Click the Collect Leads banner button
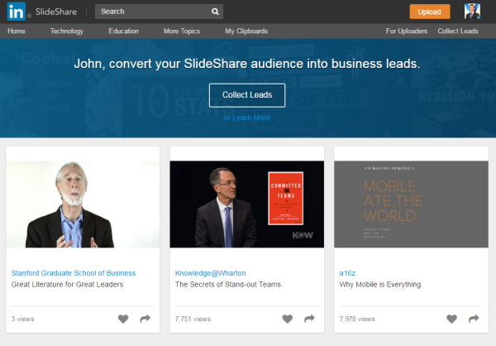 point(247,95)
